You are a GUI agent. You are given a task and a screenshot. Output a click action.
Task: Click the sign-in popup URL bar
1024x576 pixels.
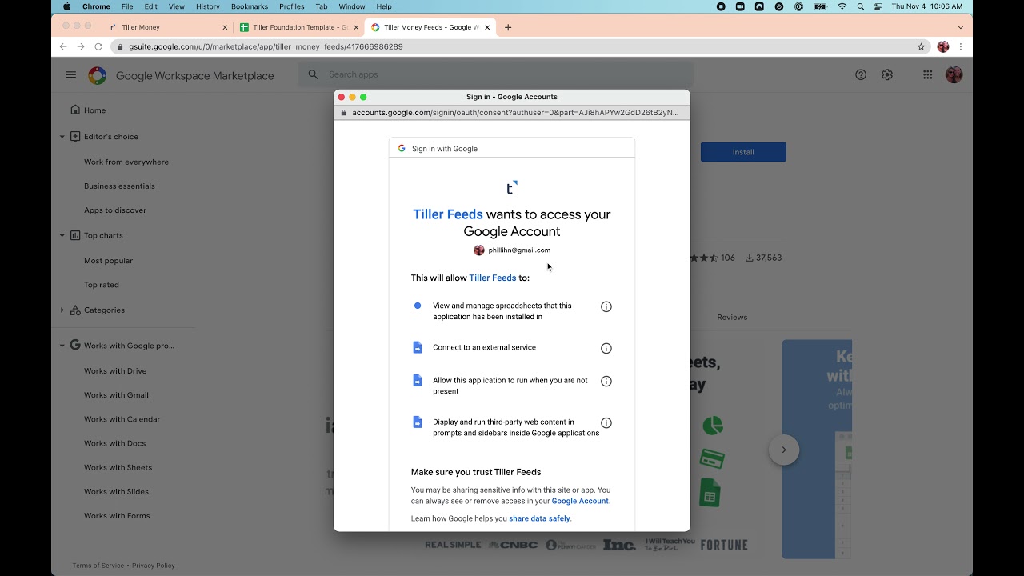512,113
